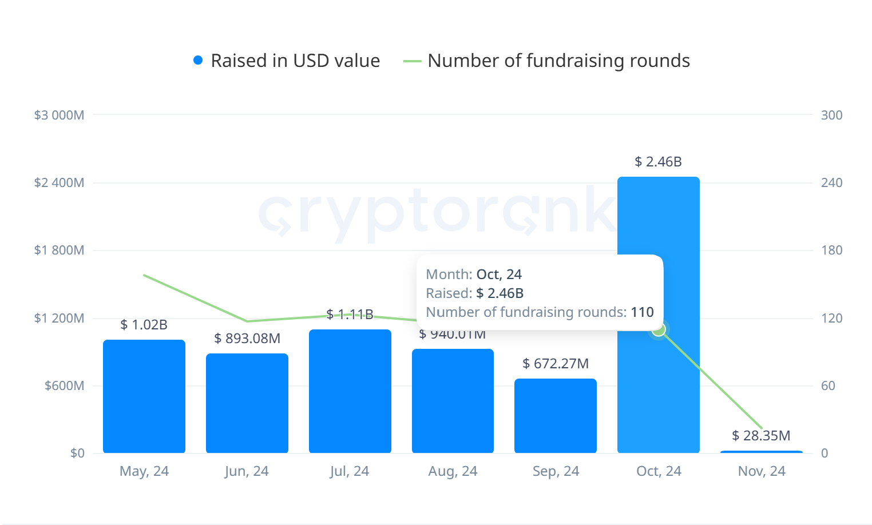
Task: Click the "$ 893.08M" bar value label
Action: click(x=247, y=339)
